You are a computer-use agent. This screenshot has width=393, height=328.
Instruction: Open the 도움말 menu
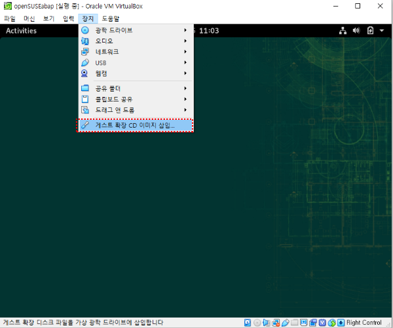pyautogui.click(x=111, y=18)
